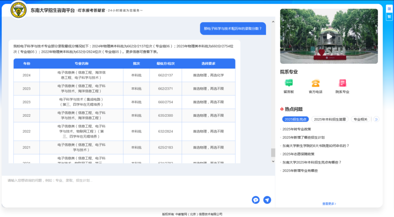394x217 pixels.
Task: Click the chat scrollbar thumb
Action: (x=273, y=152)
